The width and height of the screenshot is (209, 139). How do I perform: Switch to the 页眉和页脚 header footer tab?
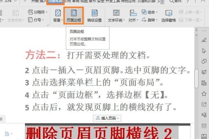[146, 1]
